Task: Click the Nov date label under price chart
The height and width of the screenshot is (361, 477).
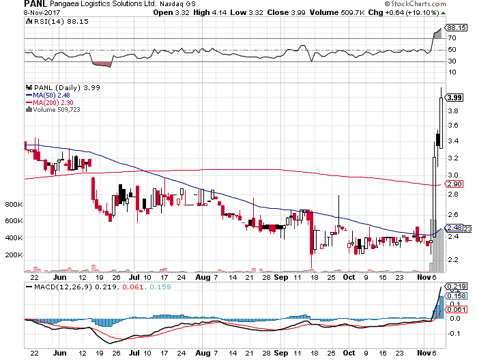Action: pos(424,277)
